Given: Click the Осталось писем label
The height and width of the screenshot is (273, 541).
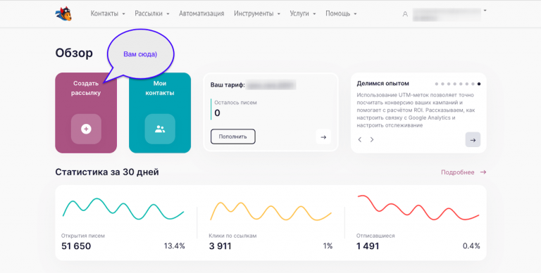Looking at the screenshot, I should [x=236, y=103].
